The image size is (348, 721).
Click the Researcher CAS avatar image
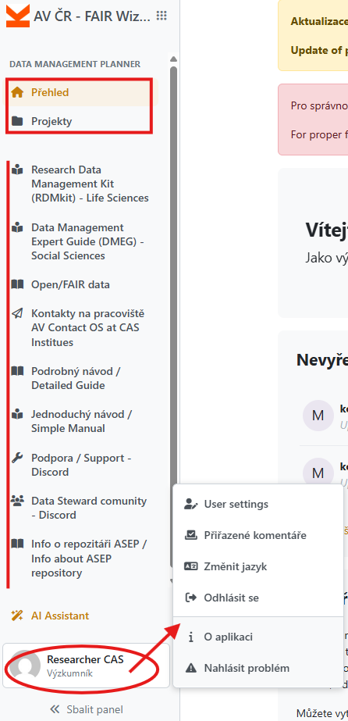pyautogui.click(x=25, y=666)
